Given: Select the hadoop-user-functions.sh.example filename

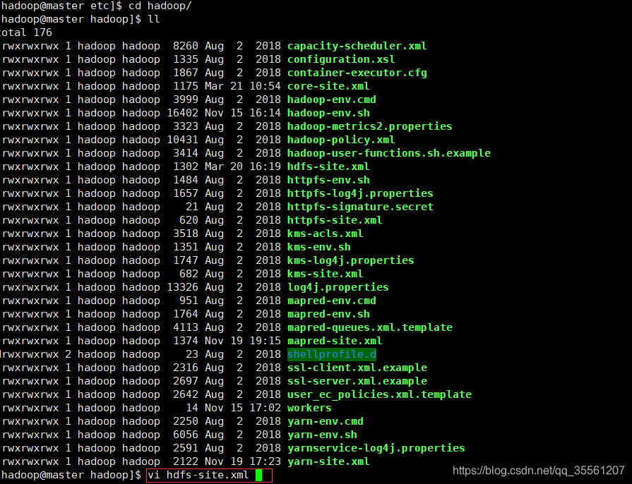Looking at the screenshot, I should tap(388, 153).
